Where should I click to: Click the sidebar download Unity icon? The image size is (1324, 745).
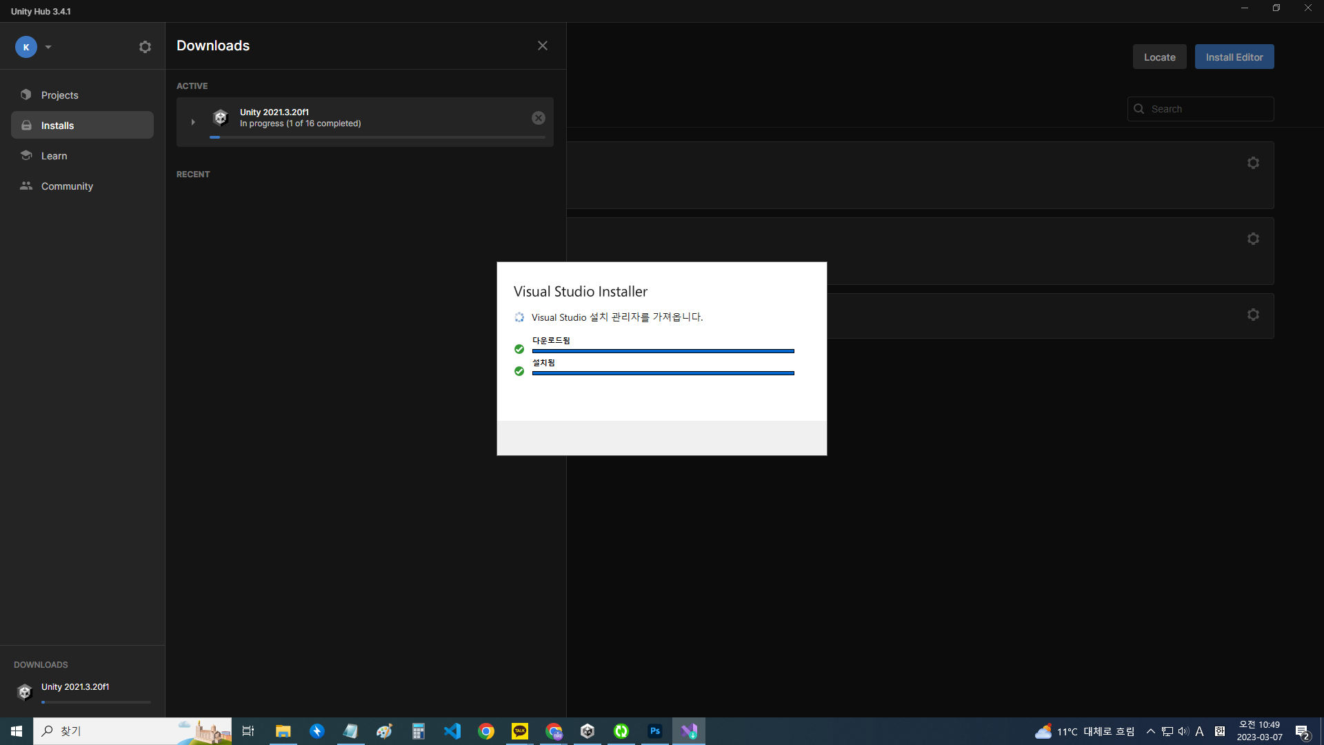(x=25, y=692)
